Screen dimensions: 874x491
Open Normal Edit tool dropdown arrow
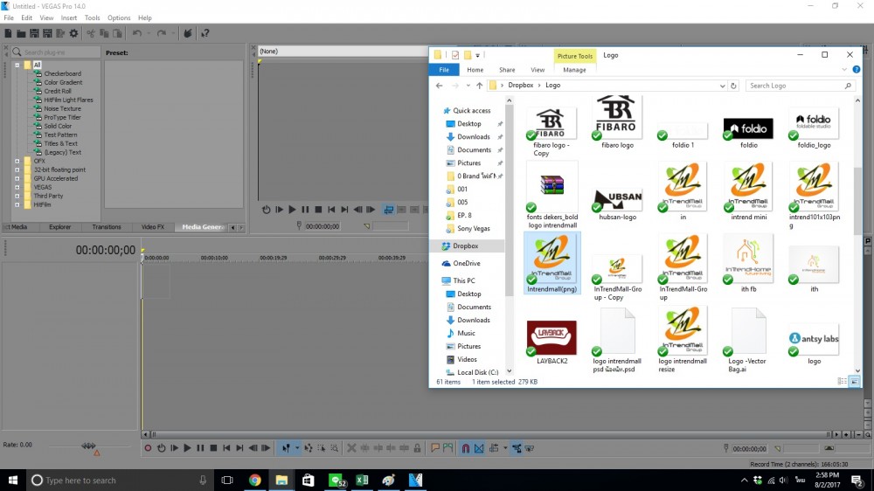pyautogui.click(x=297, y=448)
